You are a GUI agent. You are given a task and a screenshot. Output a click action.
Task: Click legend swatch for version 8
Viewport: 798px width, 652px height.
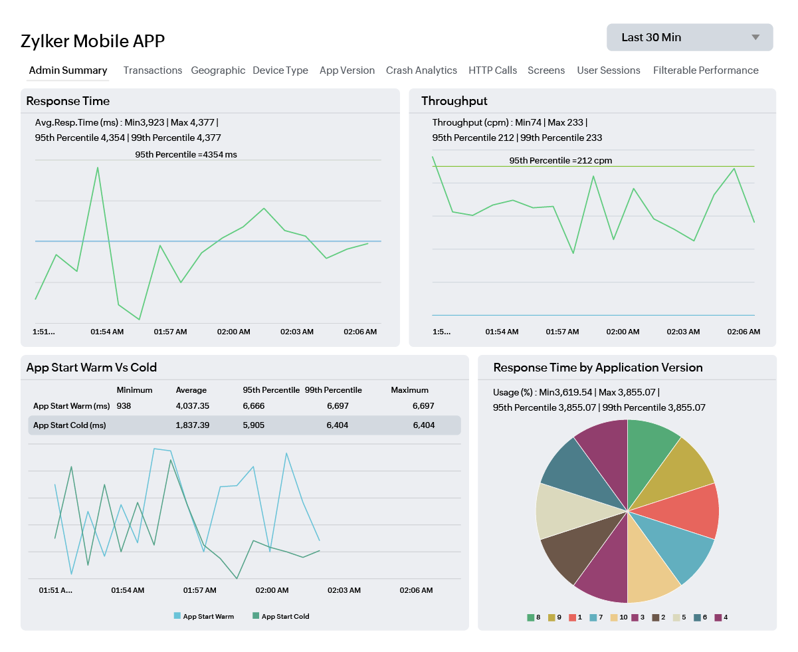pos(531,617)
